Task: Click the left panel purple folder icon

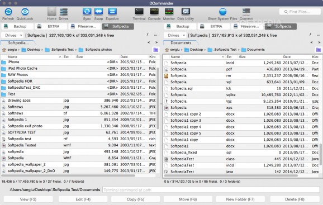Action: pyautogui.click(x=156, y=50)
